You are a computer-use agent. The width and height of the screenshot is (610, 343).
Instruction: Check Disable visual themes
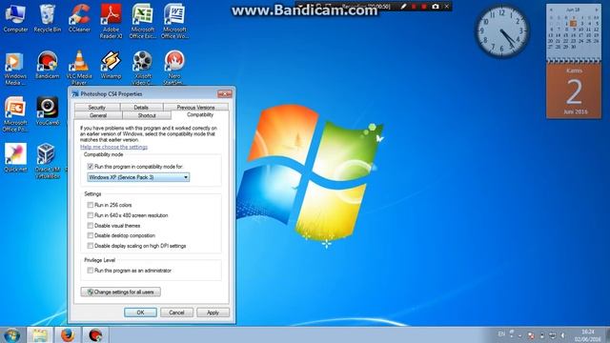point(91,226)
